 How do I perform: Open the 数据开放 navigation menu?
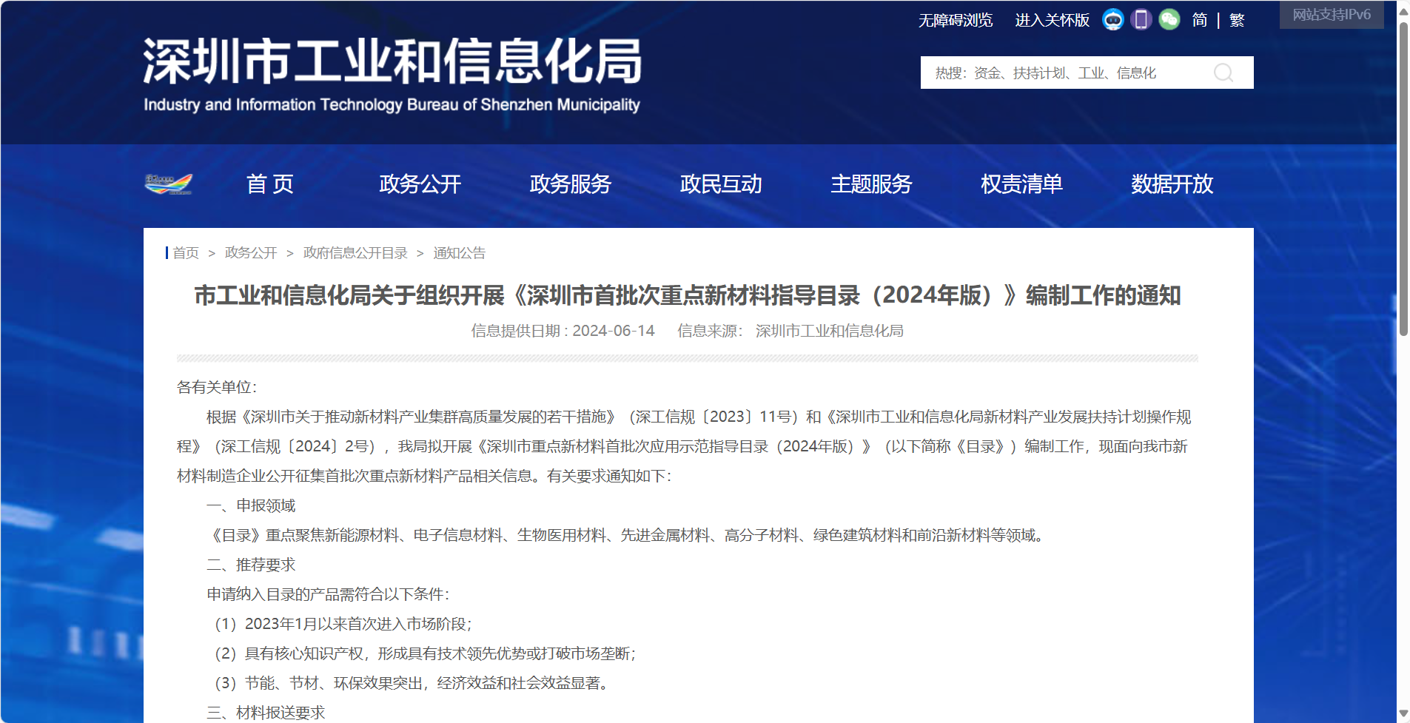(x=1172, y=184)
